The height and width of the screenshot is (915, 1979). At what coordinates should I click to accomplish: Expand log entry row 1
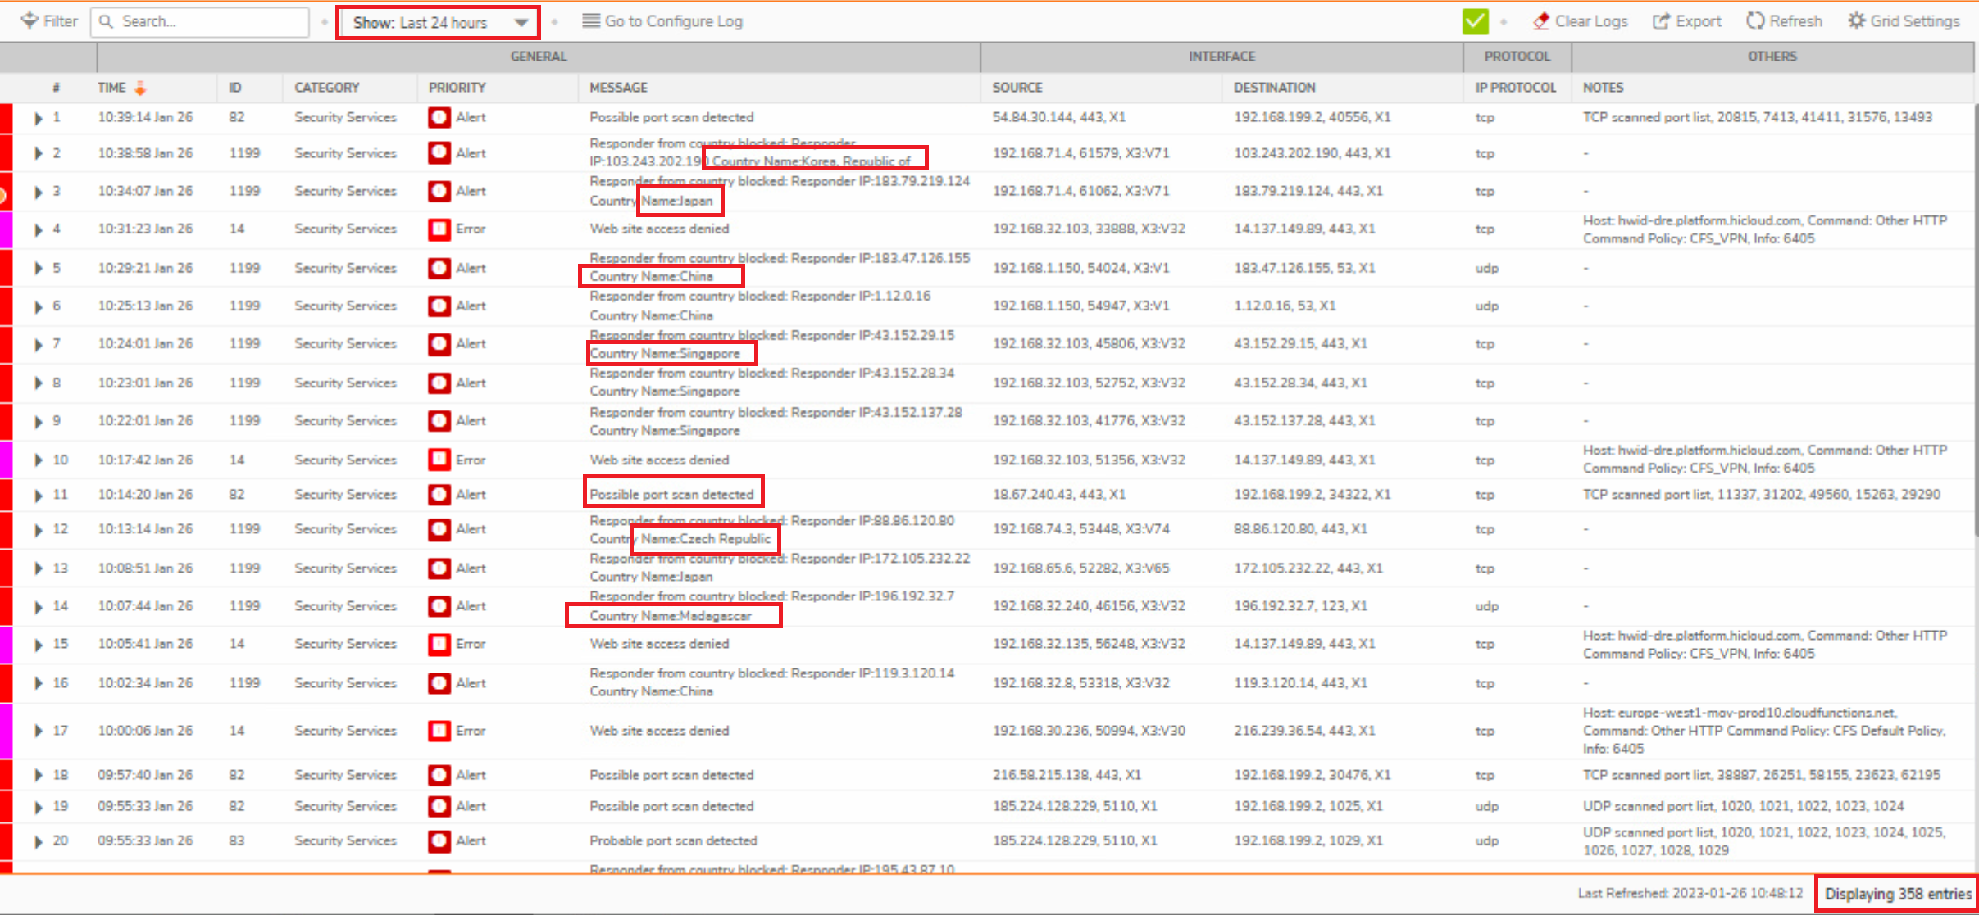[38, 118]
